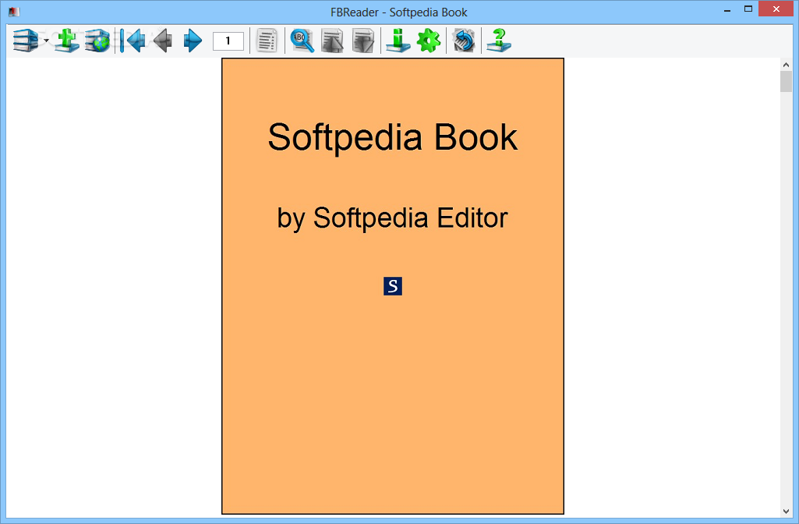Go forward with the blue right arrow
The width and height of the screenshot is (799, 524).
[x=193, y=41]
